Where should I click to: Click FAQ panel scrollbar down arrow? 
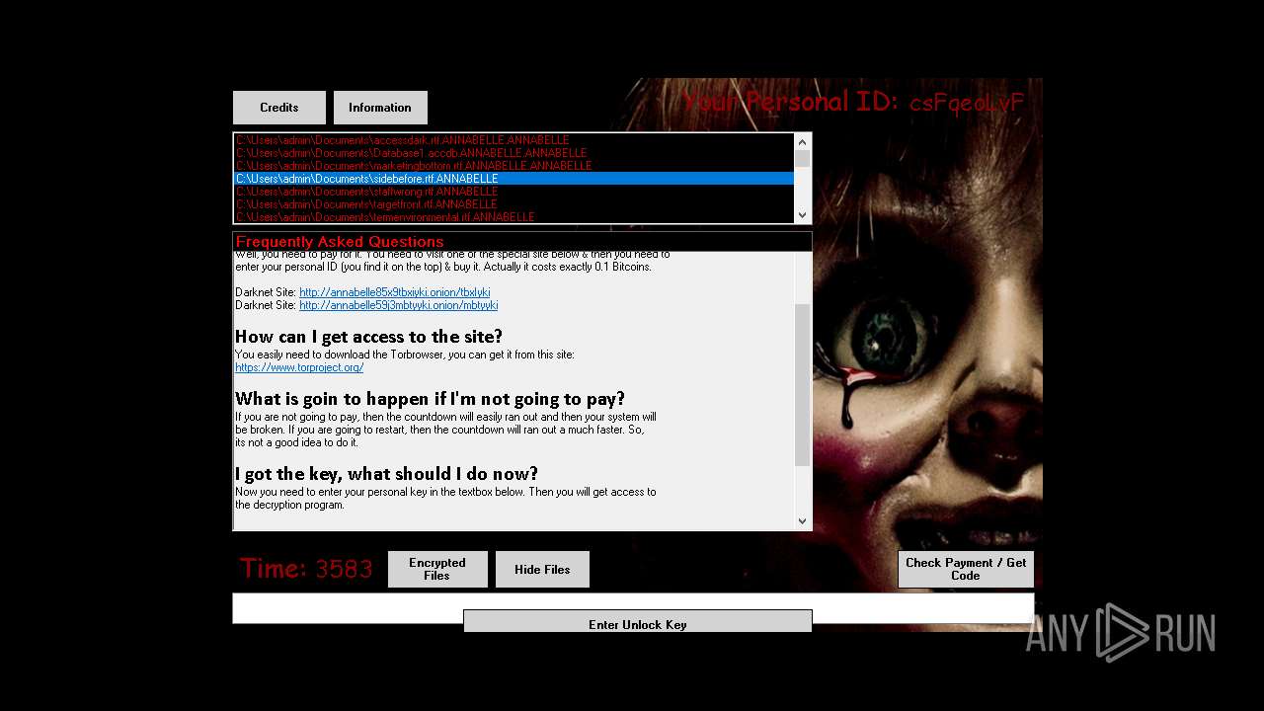(x=802, y=521)
